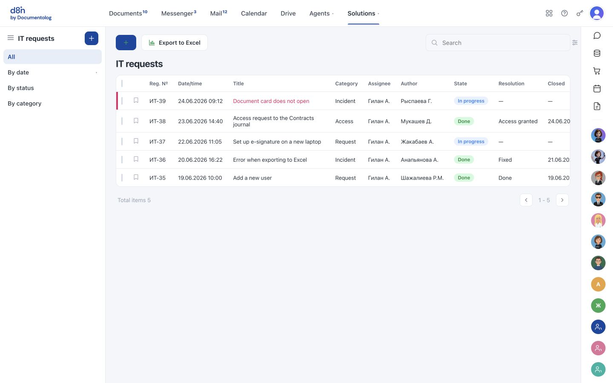Click the blue plus button in sidebar
Image resolution: width=613 pixels, height=383 pixels.
pos(92,38)
